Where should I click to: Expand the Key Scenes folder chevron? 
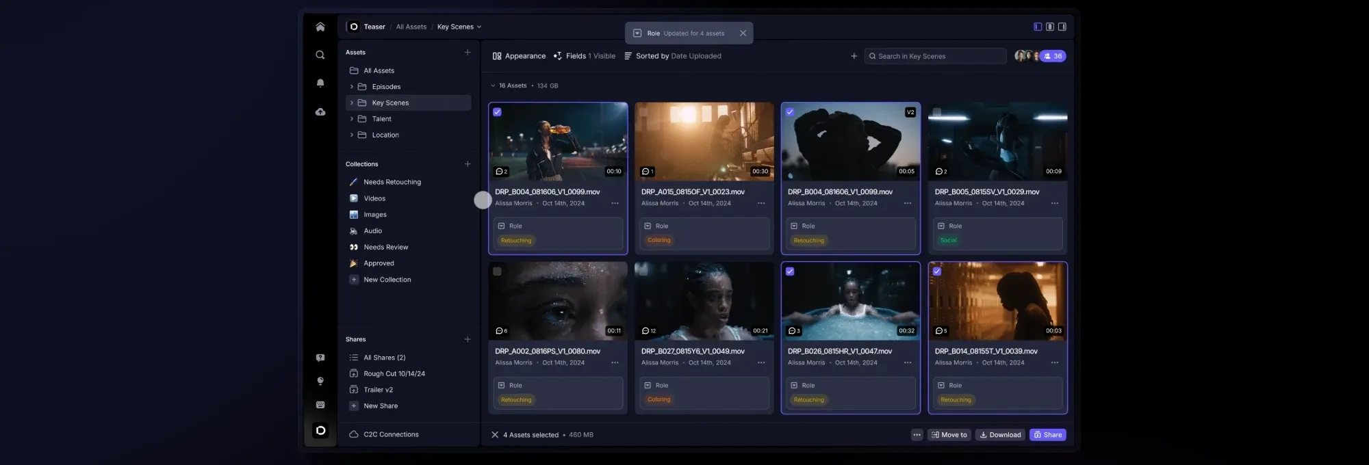click(x=352, y=103)
